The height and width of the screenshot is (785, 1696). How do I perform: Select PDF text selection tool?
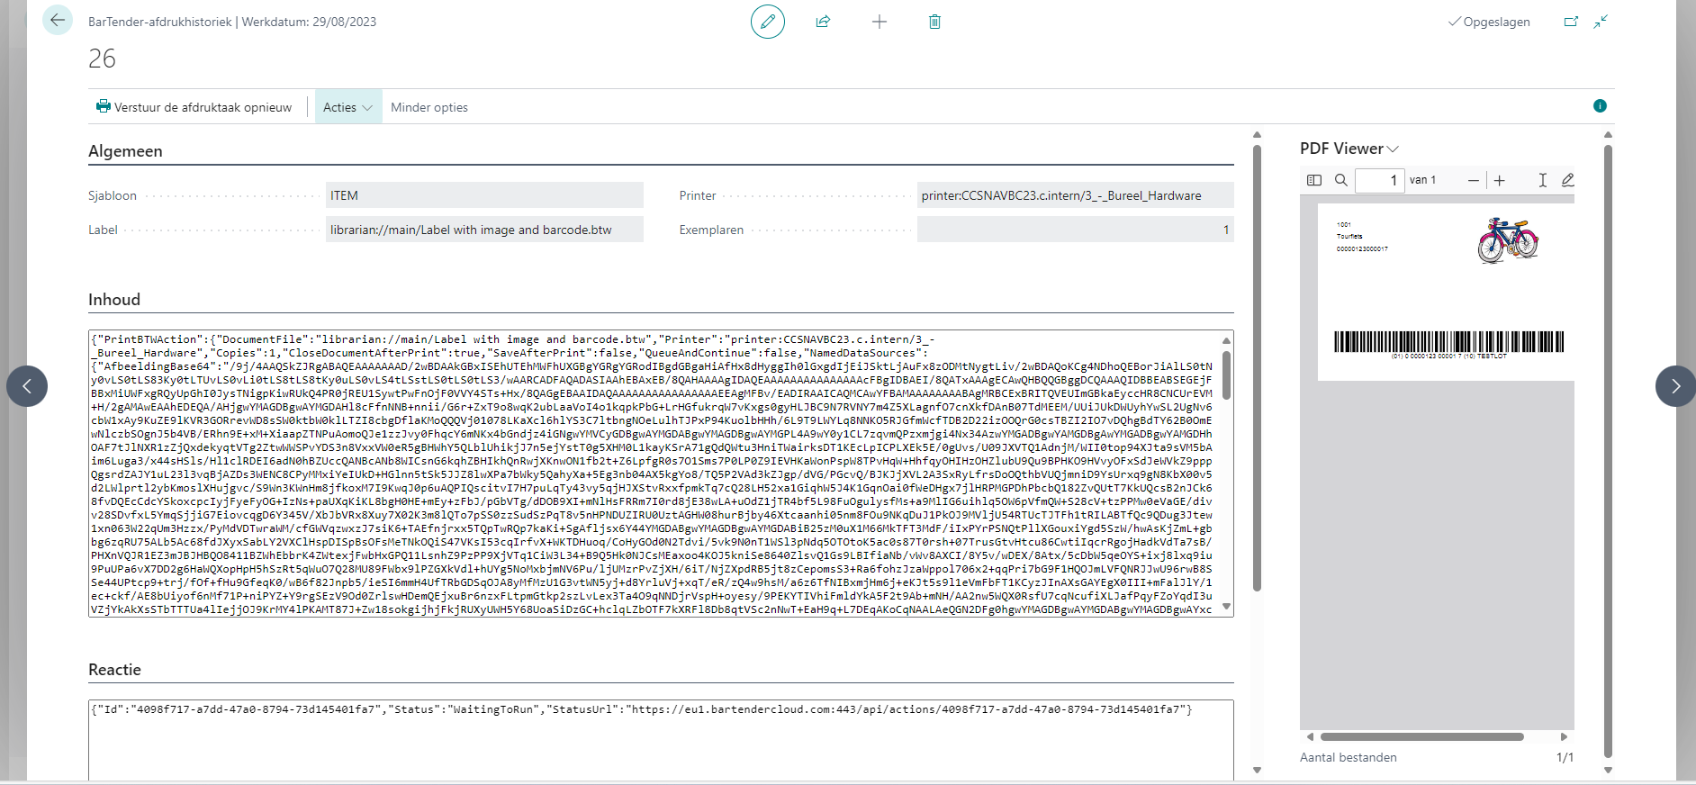coord(1542,180)
